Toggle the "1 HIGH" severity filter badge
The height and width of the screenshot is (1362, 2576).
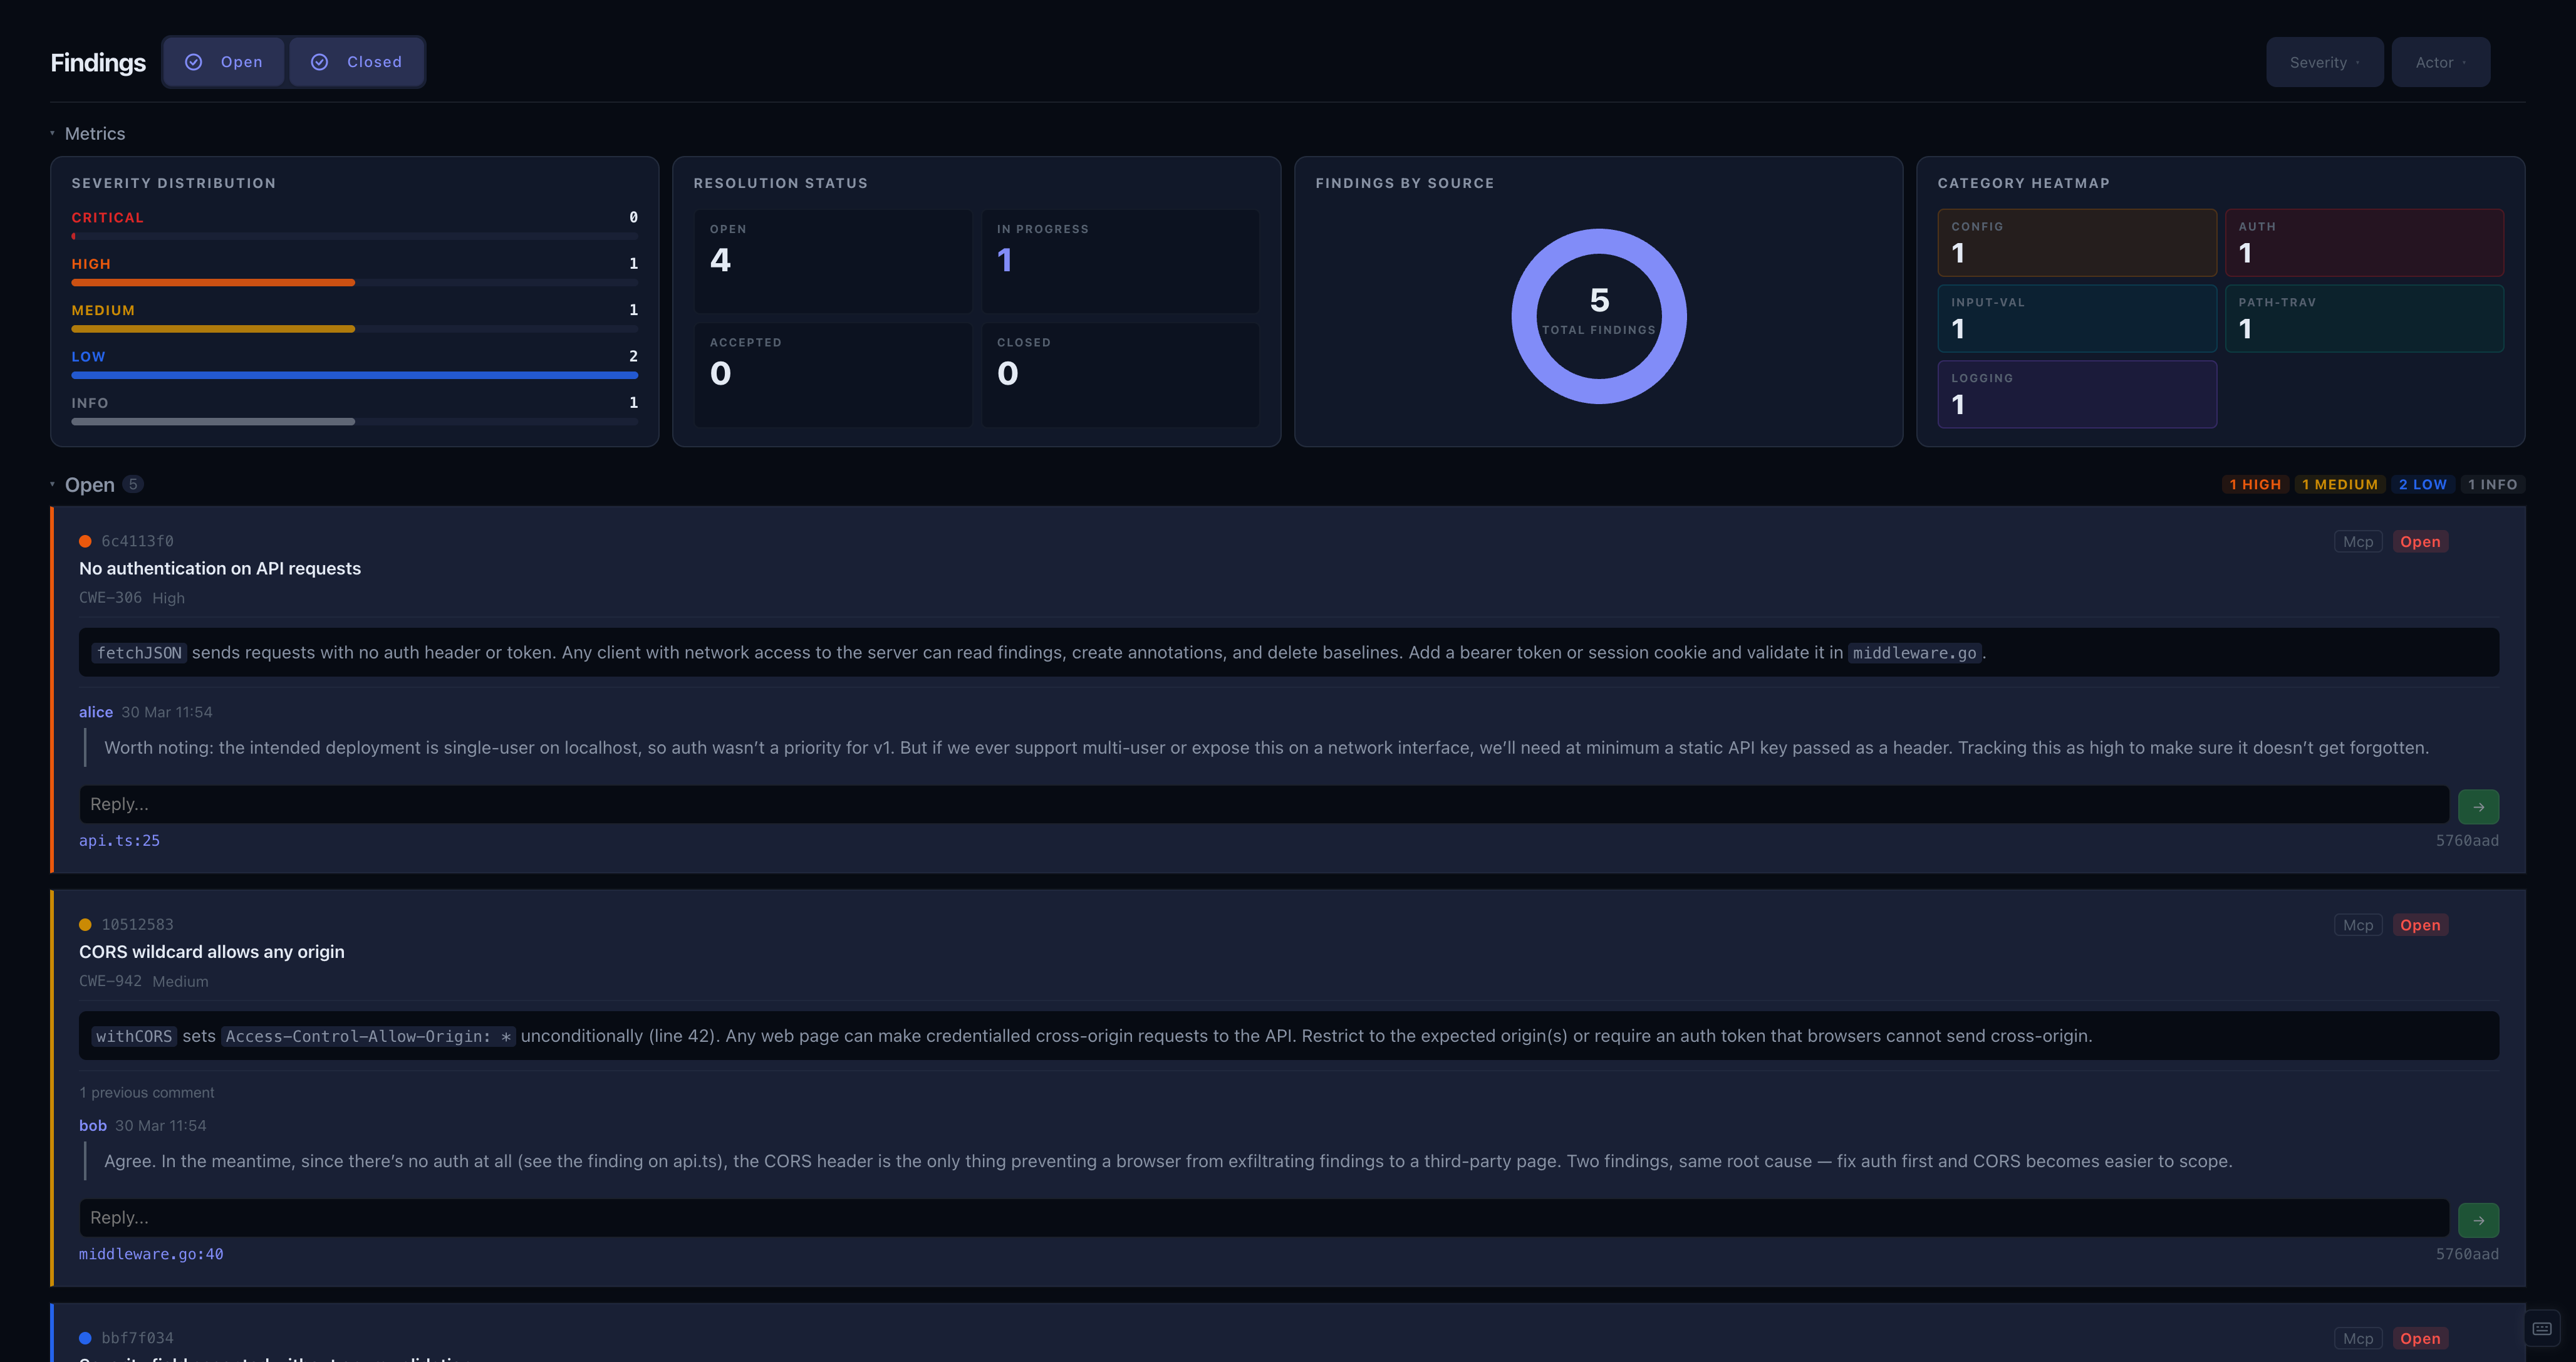coord(2255,484)
